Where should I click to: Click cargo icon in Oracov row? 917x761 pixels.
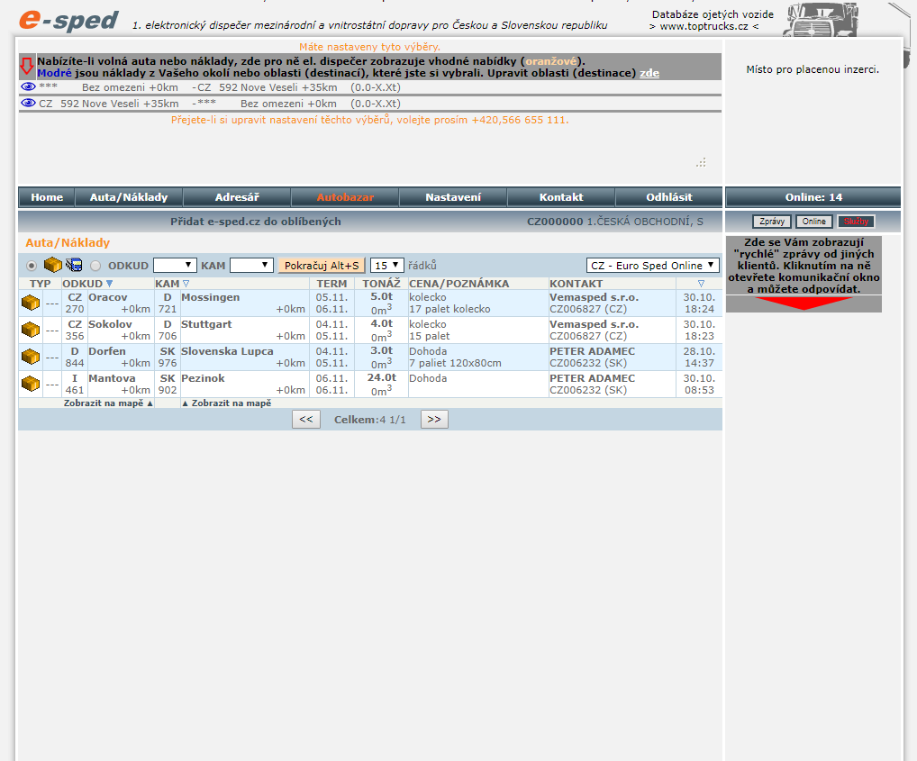tap(31, 303)
